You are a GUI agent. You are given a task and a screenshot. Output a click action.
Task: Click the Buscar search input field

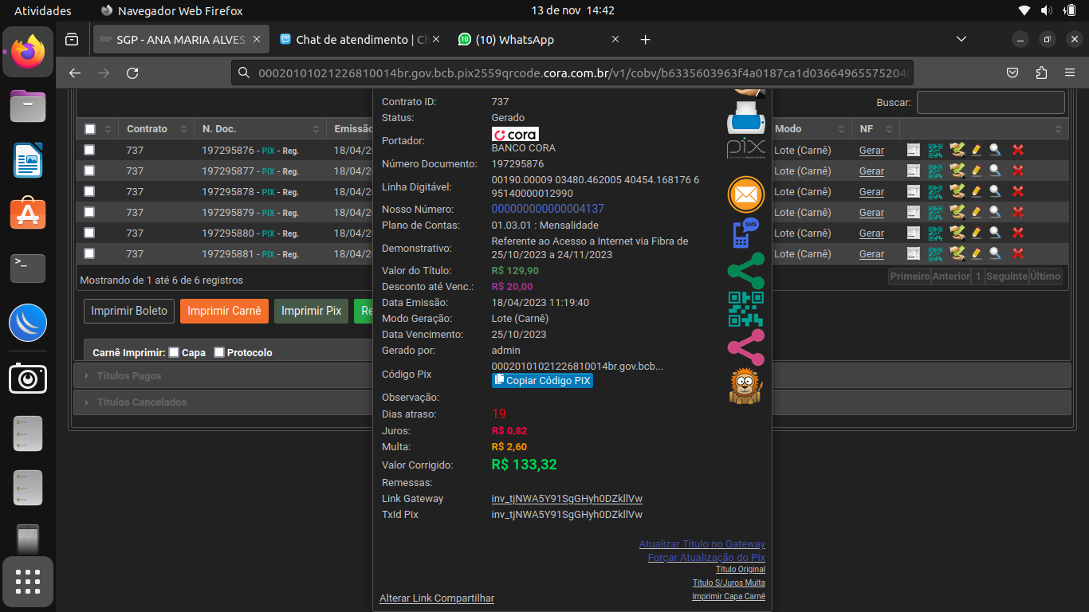pyautogui.click(x=990, y=102)
